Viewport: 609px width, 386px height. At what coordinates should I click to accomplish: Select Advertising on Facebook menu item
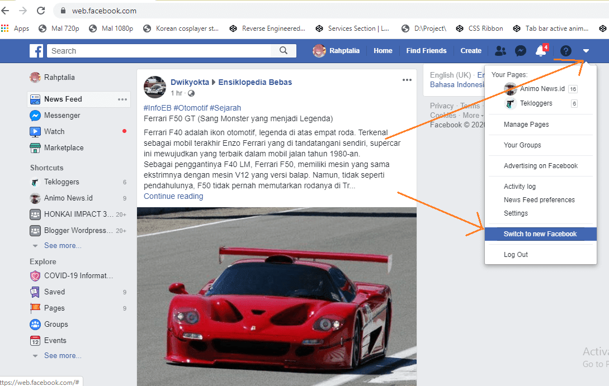pyautogui.click(x=541, y=166)
